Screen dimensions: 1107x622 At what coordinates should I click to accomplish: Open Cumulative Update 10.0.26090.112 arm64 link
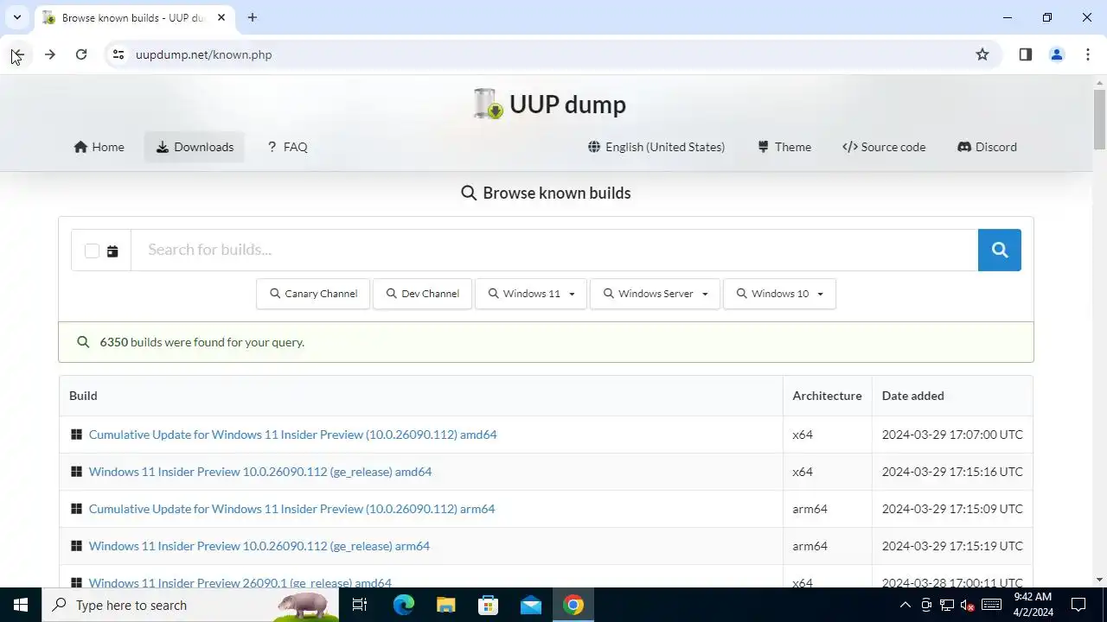pos(291,509)
